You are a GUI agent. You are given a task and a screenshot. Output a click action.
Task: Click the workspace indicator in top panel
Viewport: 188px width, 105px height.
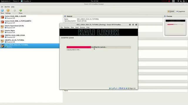click(x=173, y=1)
